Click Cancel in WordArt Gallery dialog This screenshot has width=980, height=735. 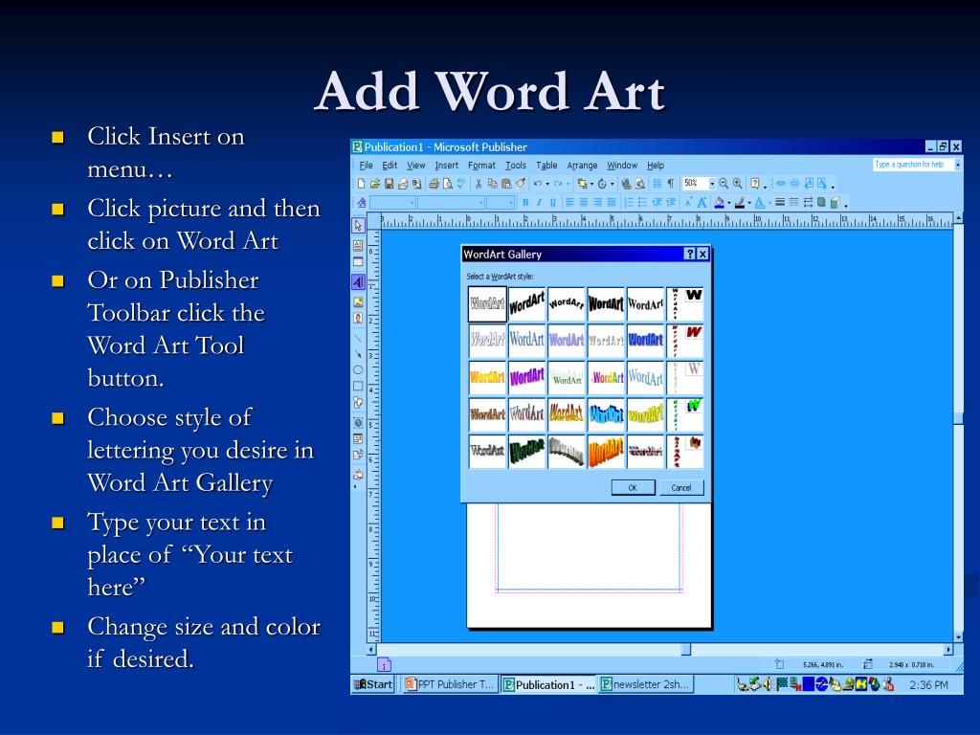pos(681,487)
